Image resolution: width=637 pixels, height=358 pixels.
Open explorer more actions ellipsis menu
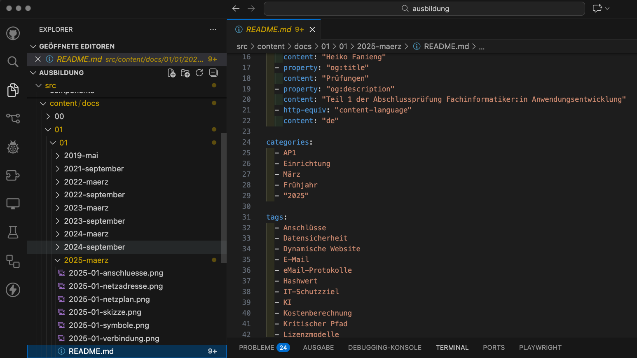click(213, 30)
